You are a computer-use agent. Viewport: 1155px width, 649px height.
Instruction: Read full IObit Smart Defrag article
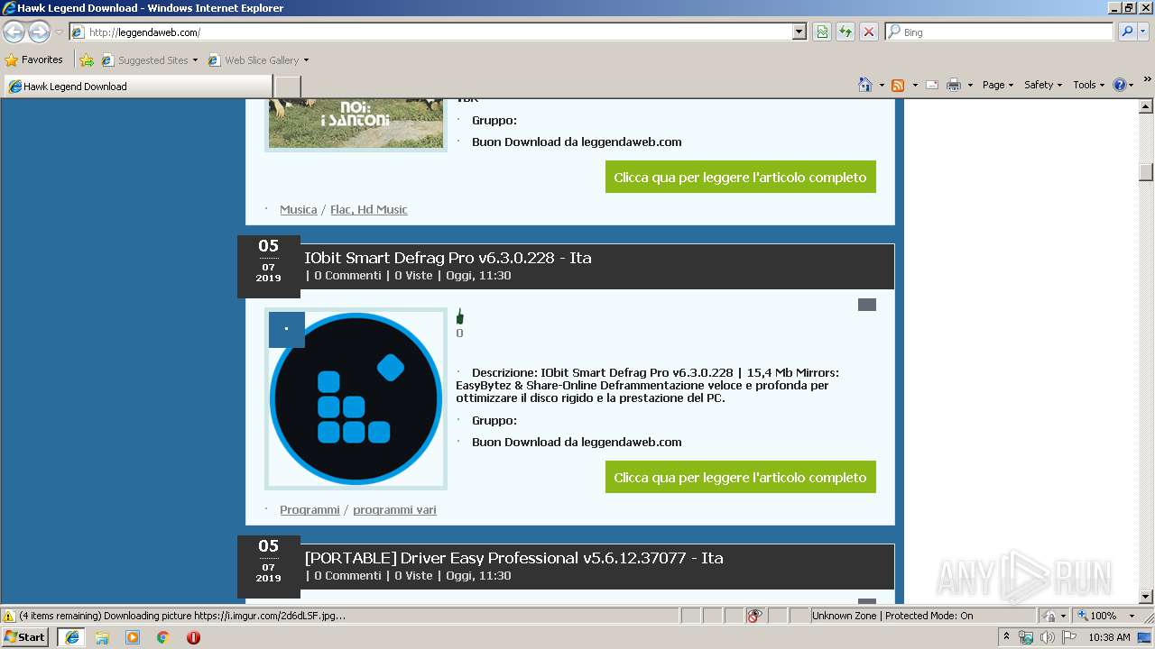pos(740,478)
